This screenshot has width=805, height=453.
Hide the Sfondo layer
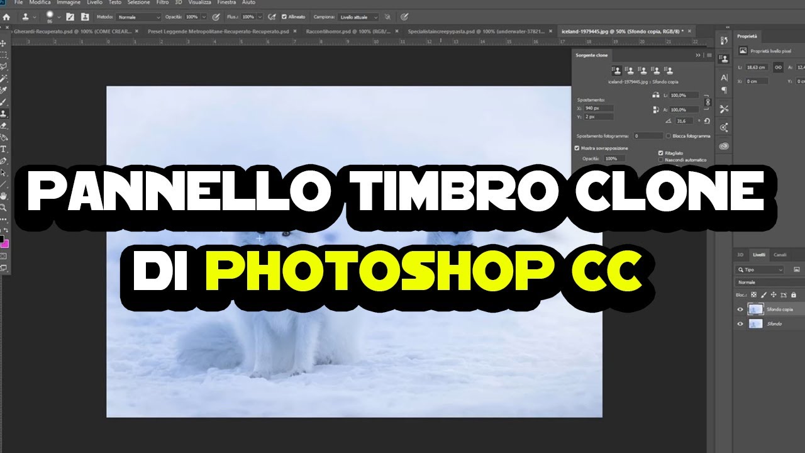[x=740, y=324]
